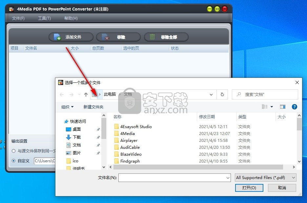Screen dimensions: 307x203
Task: Select 图片 in navigation pane
Action: [x=73, y=153]
